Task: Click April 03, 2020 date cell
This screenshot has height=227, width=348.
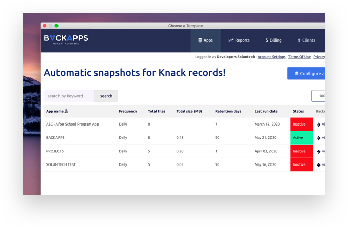Action: (266, 151)
